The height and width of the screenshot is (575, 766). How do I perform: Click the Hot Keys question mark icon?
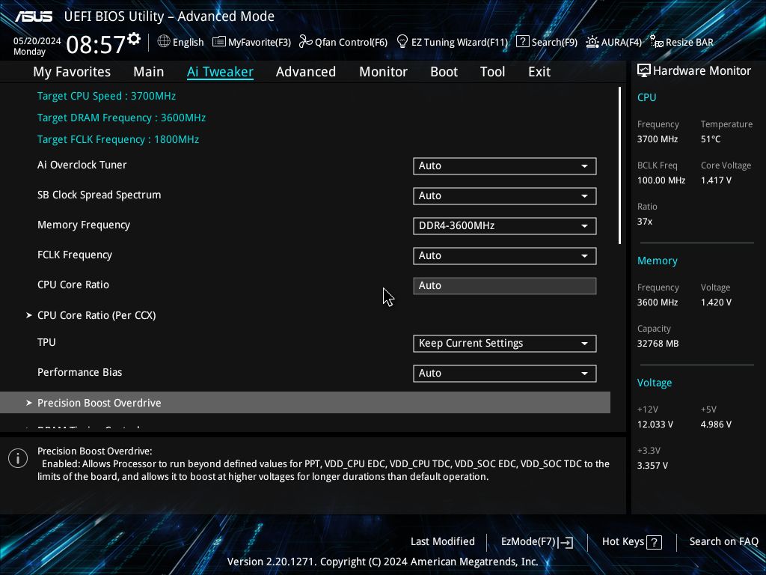tap(654, 542)
